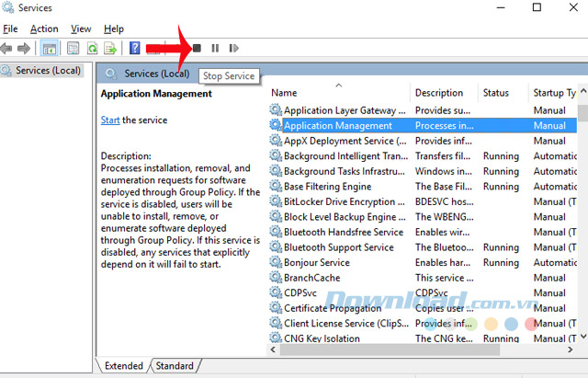Open Properties toolbar icon
588x378 pixels.
click(73, 48)
